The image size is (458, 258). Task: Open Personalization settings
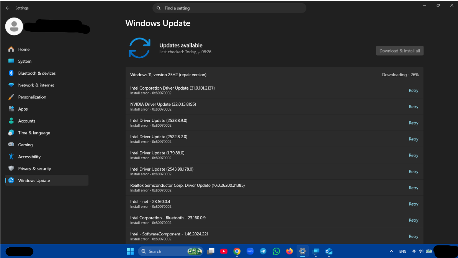coord(47,97)
